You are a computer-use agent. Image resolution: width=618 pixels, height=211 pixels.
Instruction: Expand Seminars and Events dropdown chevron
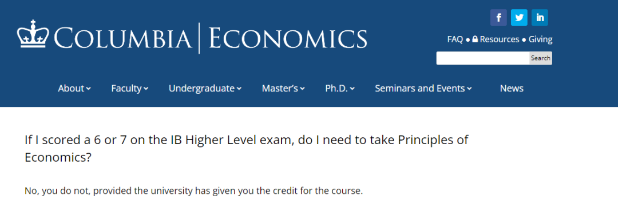[469, 89]
